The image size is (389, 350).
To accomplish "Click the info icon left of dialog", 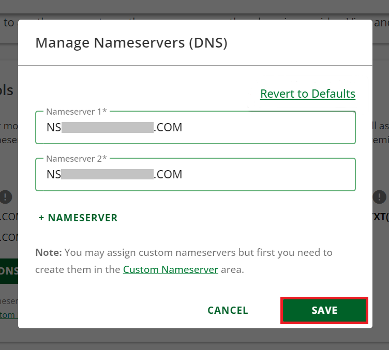I will pos(6,196).
